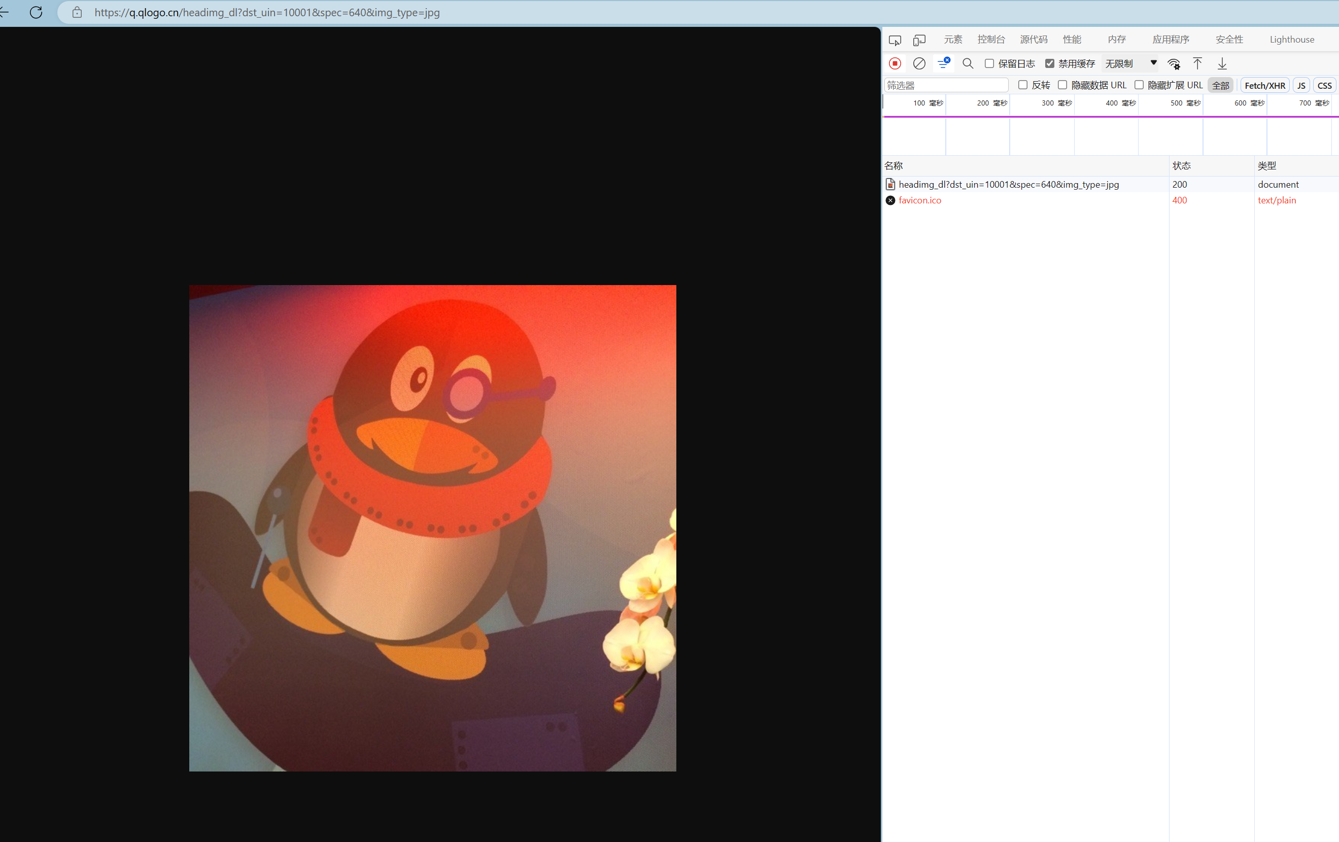This screenshot has height=842, width=1339.
Task: Check the 隐藏扩展 URL box
Action: pos(1139,85)
